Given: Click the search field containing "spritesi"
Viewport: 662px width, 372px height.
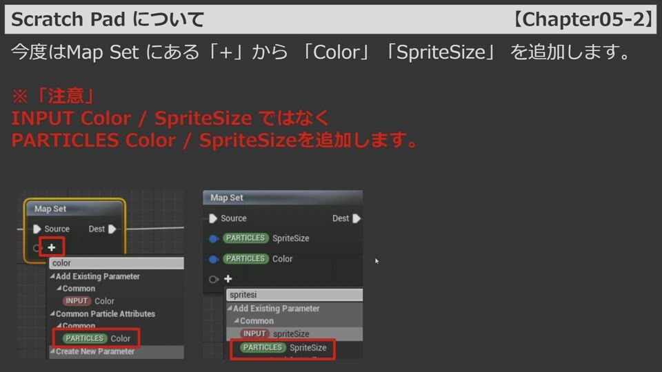Looking at the screenshot, I should point(294,295).
